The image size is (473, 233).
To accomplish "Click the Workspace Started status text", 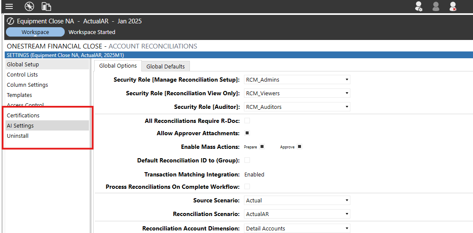I will coord(92,32).
